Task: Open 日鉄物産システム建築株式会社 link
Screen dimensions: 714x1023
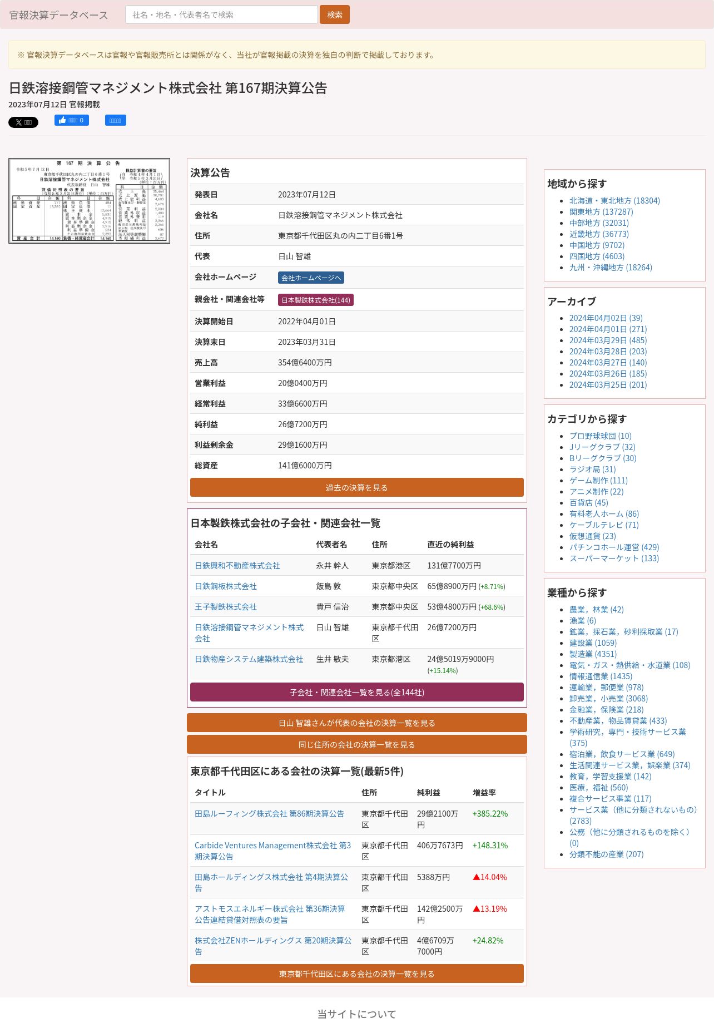Action: point(249,659)
